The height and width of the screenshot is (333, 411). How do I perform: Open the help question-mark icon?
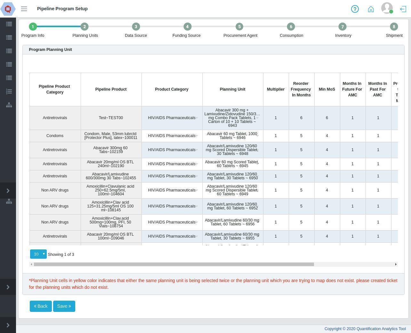355,9
